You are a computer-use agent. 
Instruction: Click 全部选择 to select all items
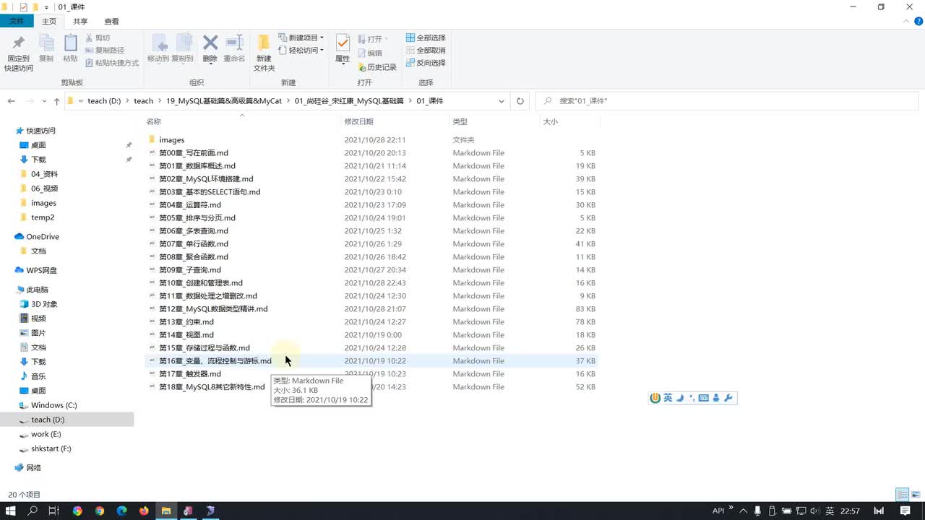(x=426, y=38)
